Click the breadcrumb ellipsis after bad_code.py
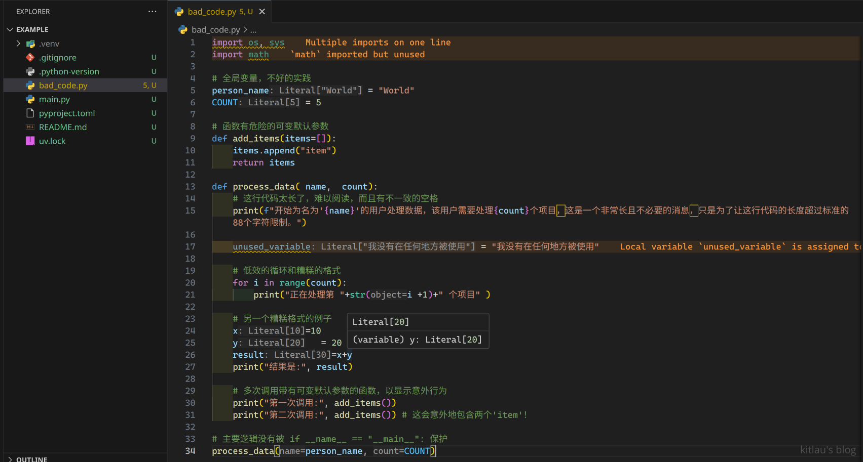Screen dimensions: 863x462 [253, 30]
